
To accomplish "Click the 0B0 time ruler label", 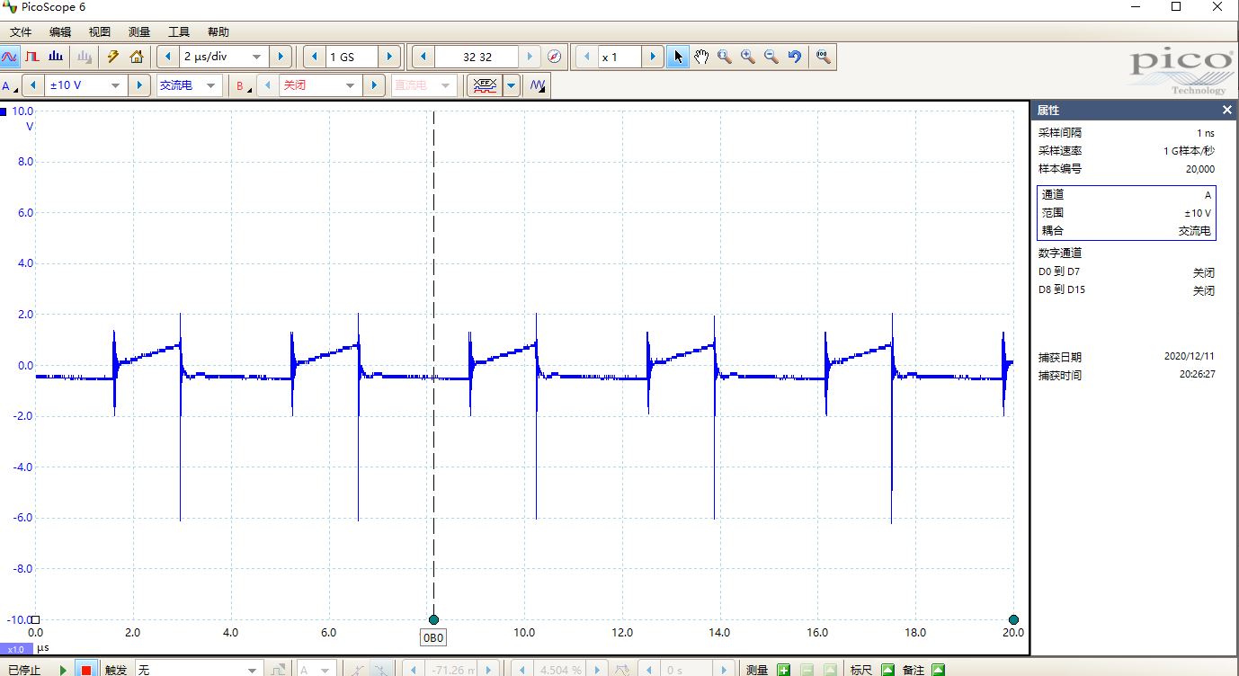I will tap(433, 638).
